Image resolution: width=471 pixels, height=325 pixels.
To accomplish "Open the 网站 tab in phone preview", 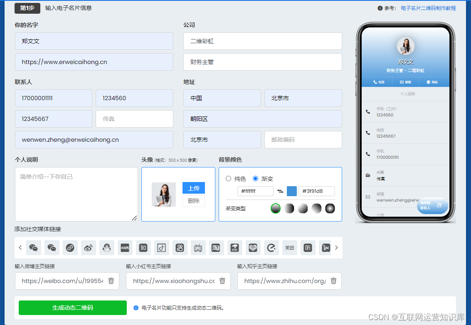I will [x=432, y=82].
